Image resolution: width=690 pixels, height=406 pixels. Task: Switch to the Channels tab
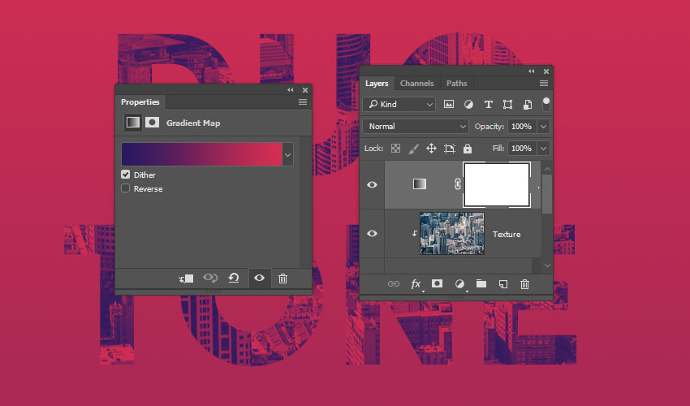click(x=416, y=84)
